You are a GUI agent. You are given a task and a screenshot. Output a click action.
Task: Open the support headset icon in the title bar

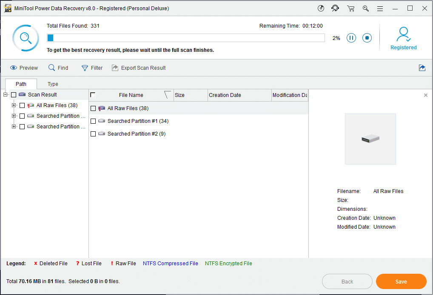(x=335, y=8)
